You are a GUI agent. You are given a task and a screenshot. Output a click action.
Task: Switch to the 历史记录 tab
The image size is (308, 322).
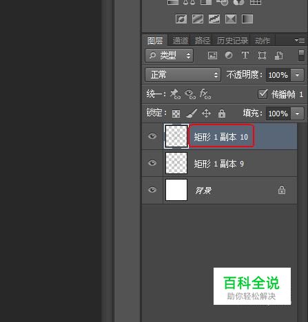pos(232,41)
